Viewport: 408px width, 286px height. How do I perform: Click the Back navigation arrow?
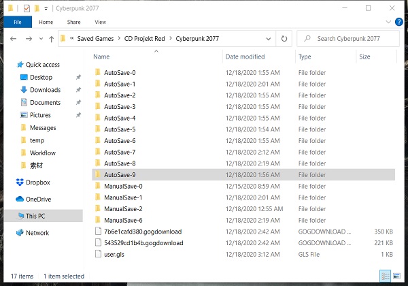click(14, 39)
